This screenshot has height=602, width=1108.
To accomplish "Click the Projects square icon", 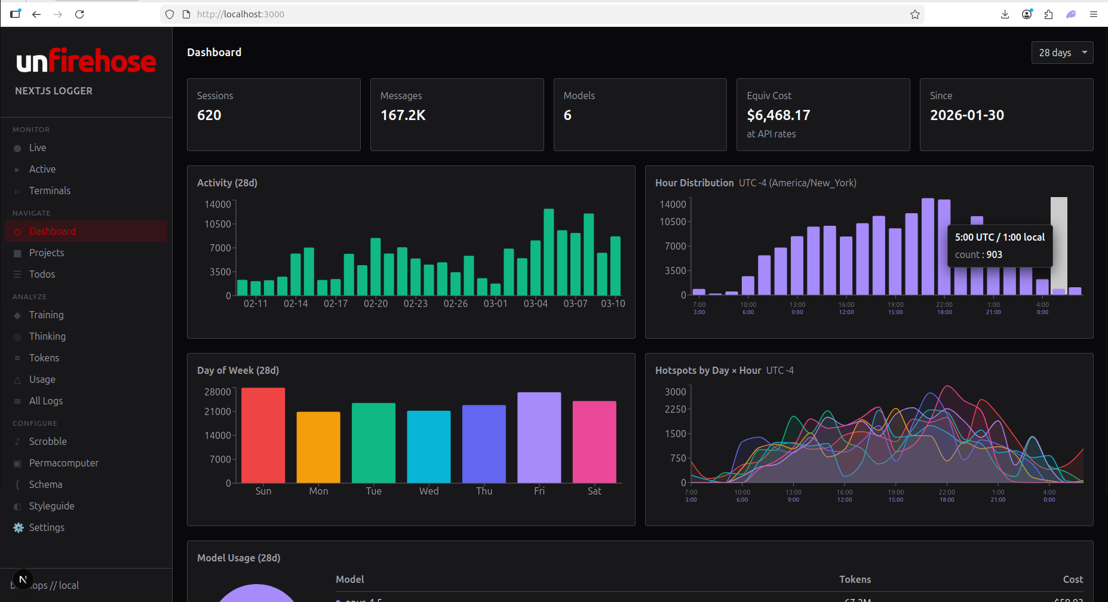I will pos(17,253).
